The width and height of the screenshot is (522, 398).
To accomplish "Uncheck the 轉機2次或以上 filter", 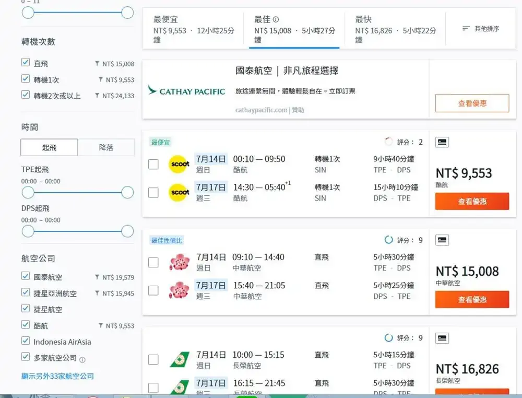I will (25, 95).
